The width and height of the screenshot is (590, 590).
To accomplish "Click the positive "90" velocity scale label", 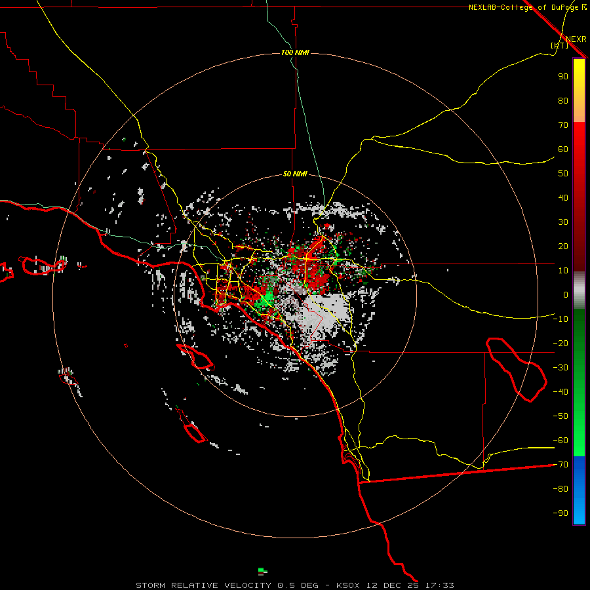I will [563, 77].
